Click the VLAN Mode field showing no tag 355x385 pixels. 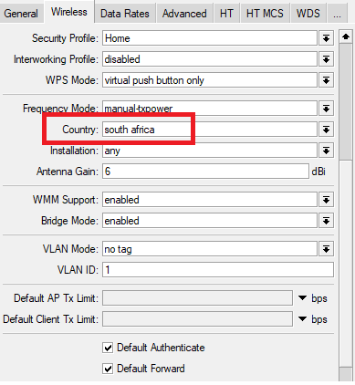coord(210,249)
